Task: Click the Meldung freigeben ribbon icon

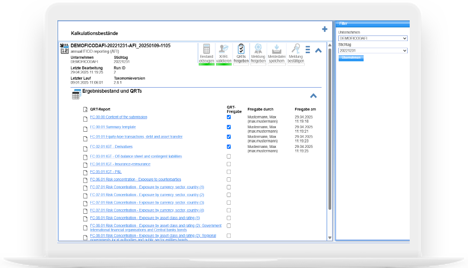Action: (x=259, y=50)
